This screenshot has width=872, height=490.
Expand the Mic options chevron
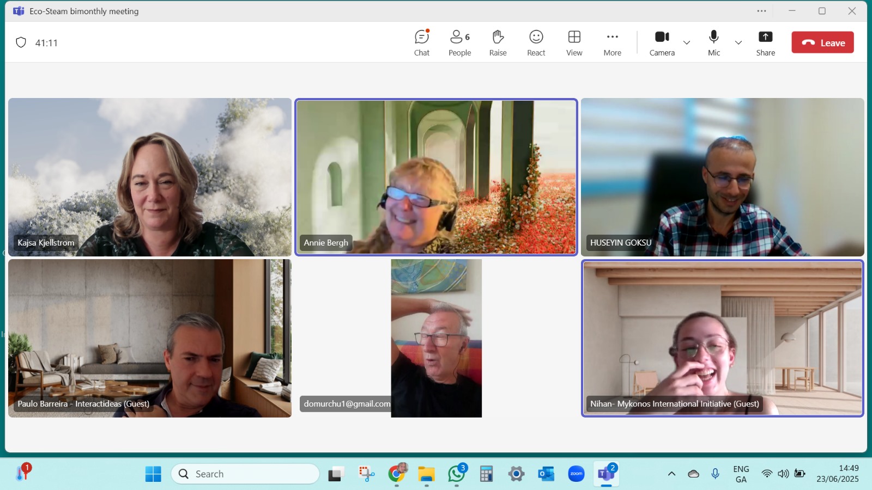tap(738, 42)
